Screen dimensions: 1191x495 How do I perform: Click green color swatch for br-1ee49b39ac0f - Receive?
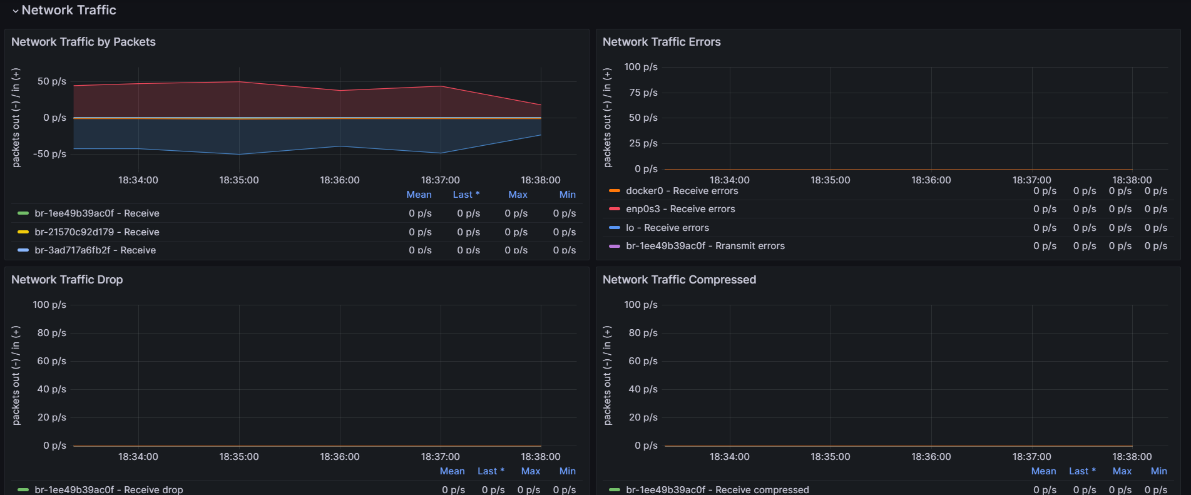[x=23, y=213]
